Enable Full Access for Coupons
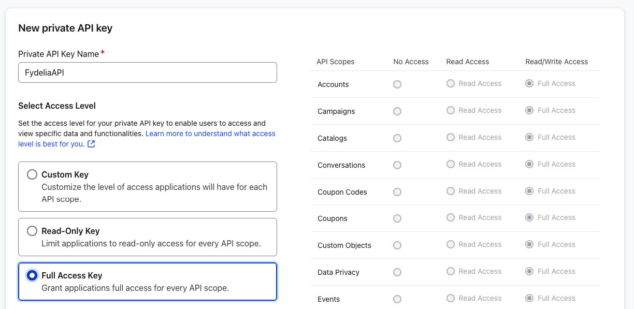The width and height of the screenshot is (634, 309). click(x=529, y=218)
